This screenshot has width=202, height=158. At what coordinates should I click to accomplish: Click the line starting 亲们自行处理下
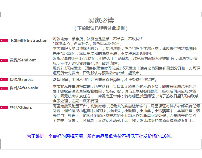click(x=124, y=116)
